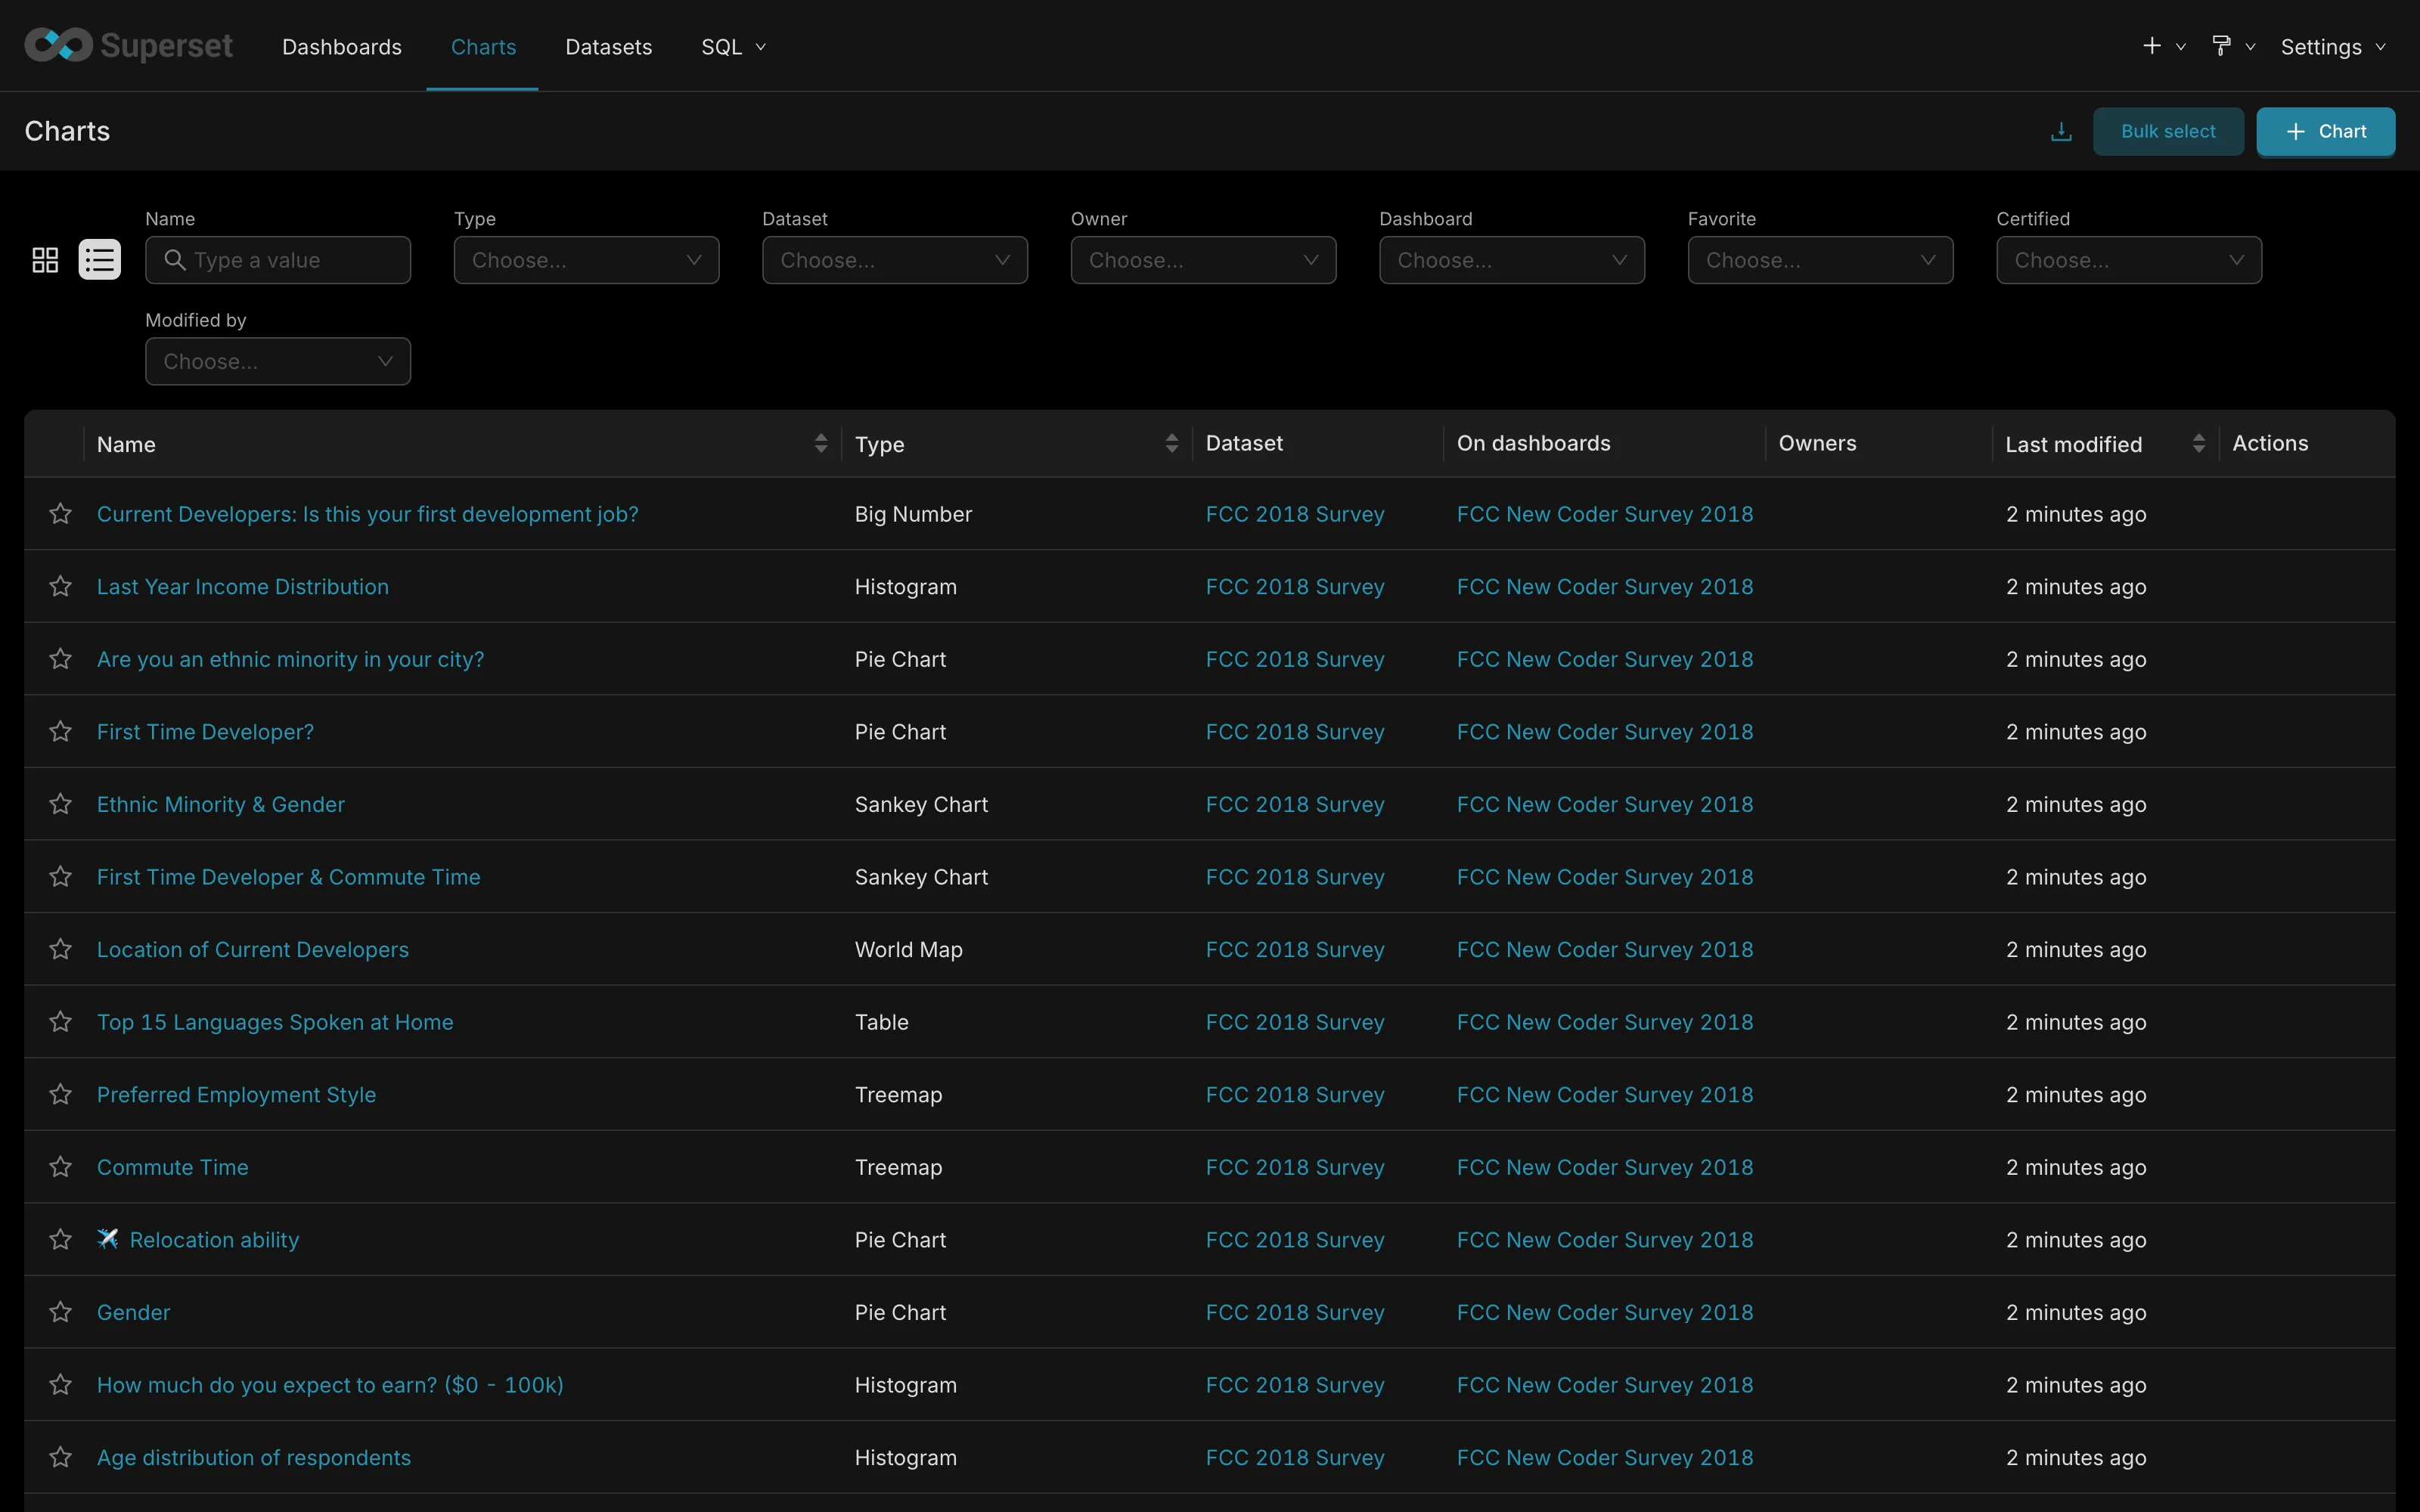The image size is (2420, 1512).
Task: Open the Commute Time chart link
Action: pos(173,1167)
